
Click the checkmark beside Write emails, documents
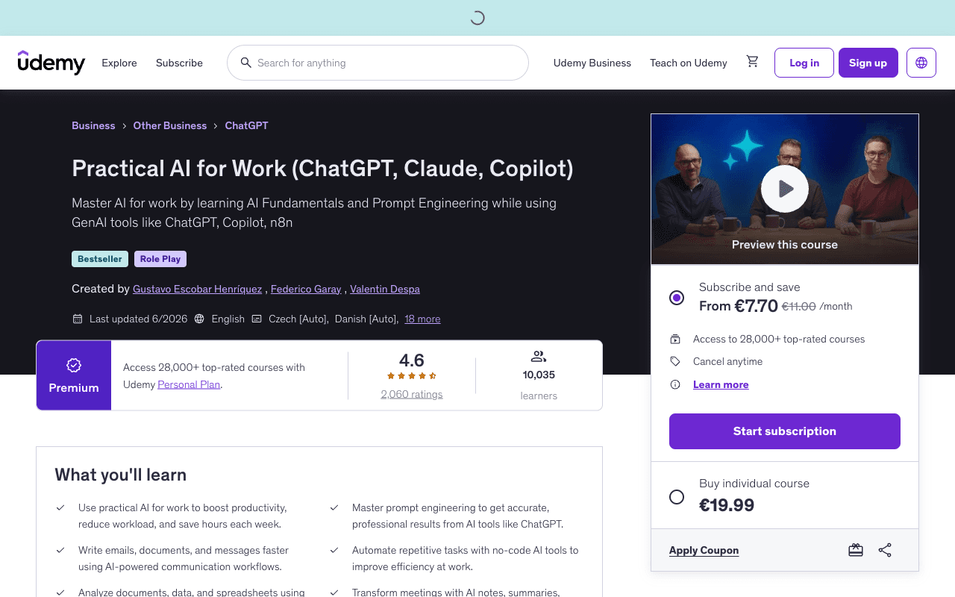[x=60, y=550]
